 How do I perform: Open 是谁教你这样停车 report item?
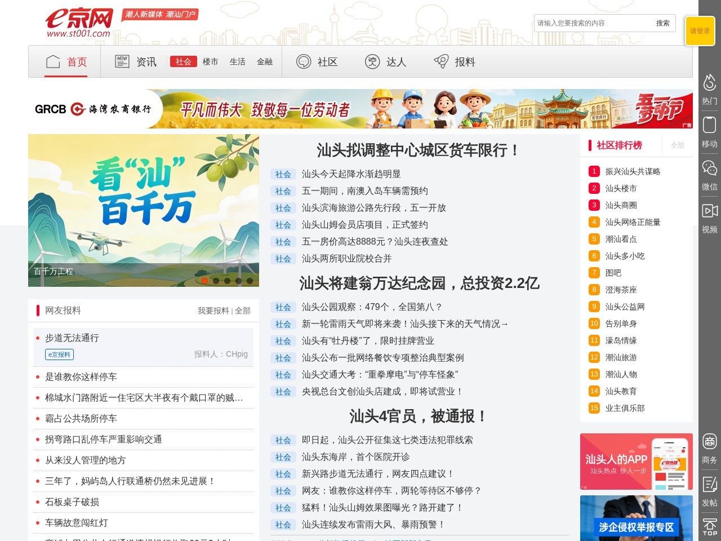point(81,377)
